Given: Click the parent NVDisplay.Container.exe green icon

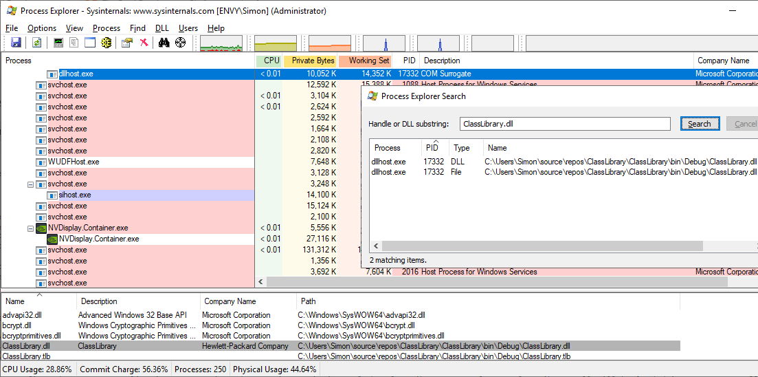Looking at the screenshot, I should pos(41,228).
